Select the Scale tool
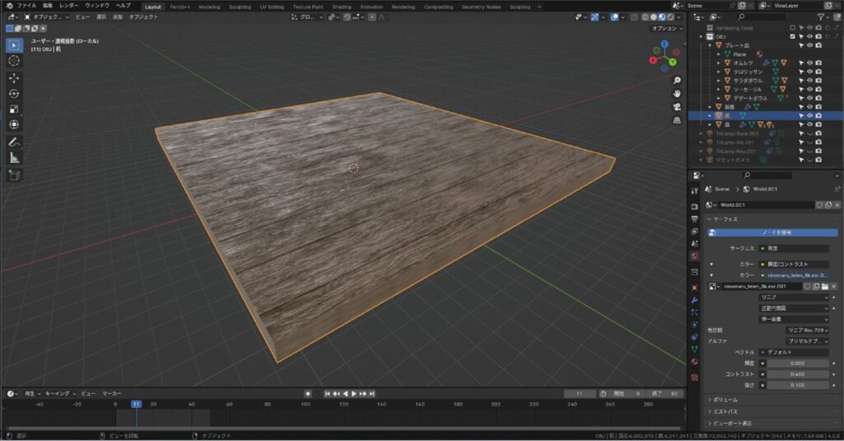844x441 pixels. pyautogui.click(x=14, y=110)
